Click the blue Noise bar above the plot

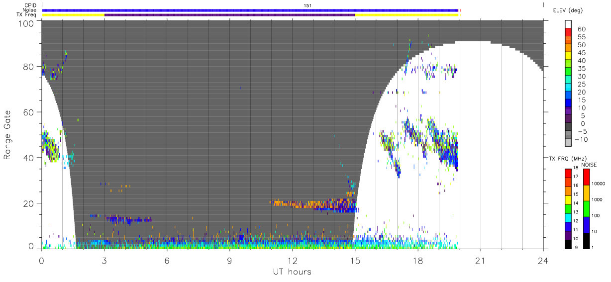pyautogui.click(x=250, y=10)
